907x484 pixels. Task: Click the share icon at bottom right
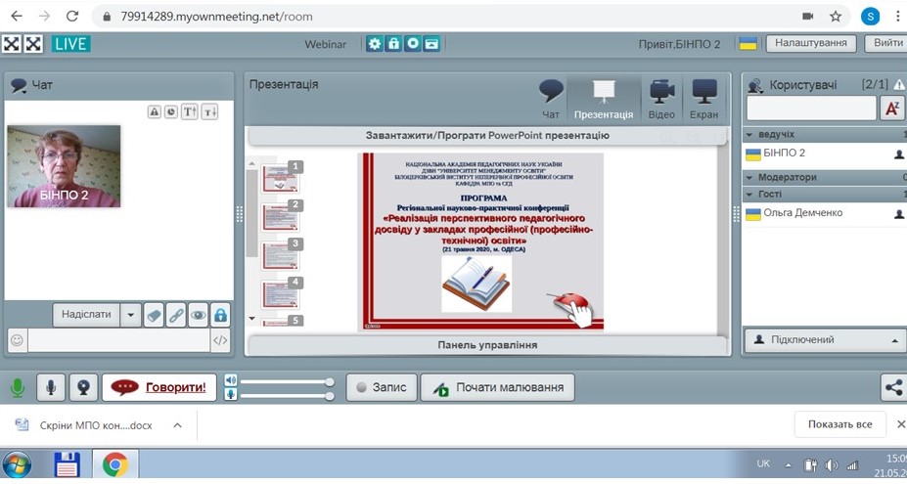click(x=892, y=387)
